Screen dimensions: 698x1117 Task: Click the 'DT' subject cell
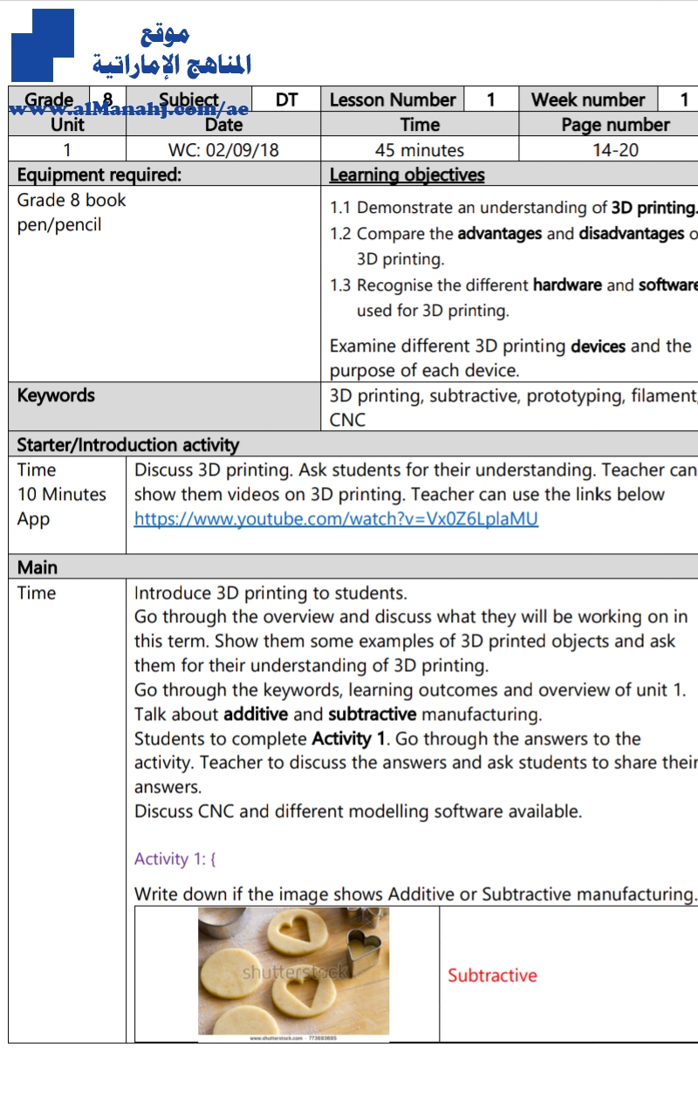[286, 99]
